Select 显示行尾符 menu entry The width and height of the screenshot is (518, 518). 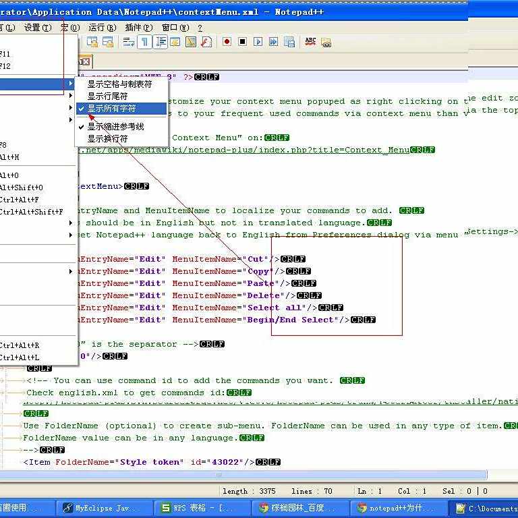[x=107, y=96]
